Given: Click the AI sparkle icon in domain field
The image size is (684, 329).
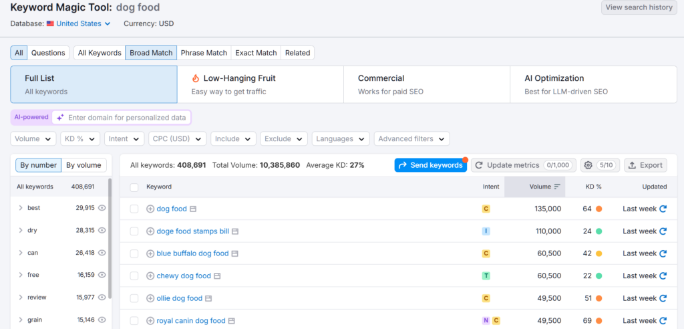Looking at the screenshot, I should (60, 118).
